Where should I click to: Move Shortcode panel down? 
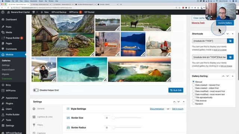point(227,34)
